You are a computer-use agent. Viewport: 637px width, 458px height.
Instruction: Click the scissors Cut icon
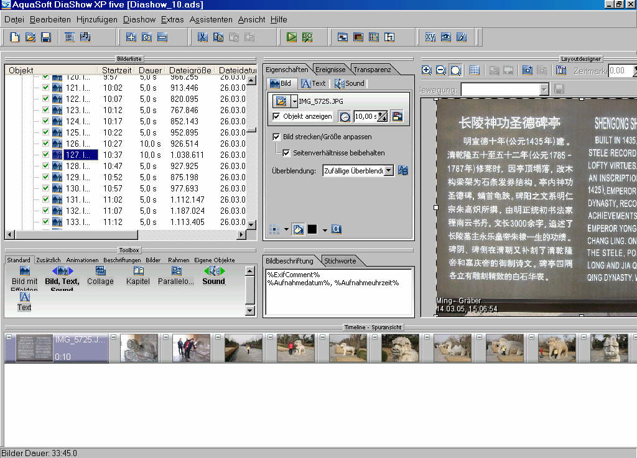coord(202,37)
